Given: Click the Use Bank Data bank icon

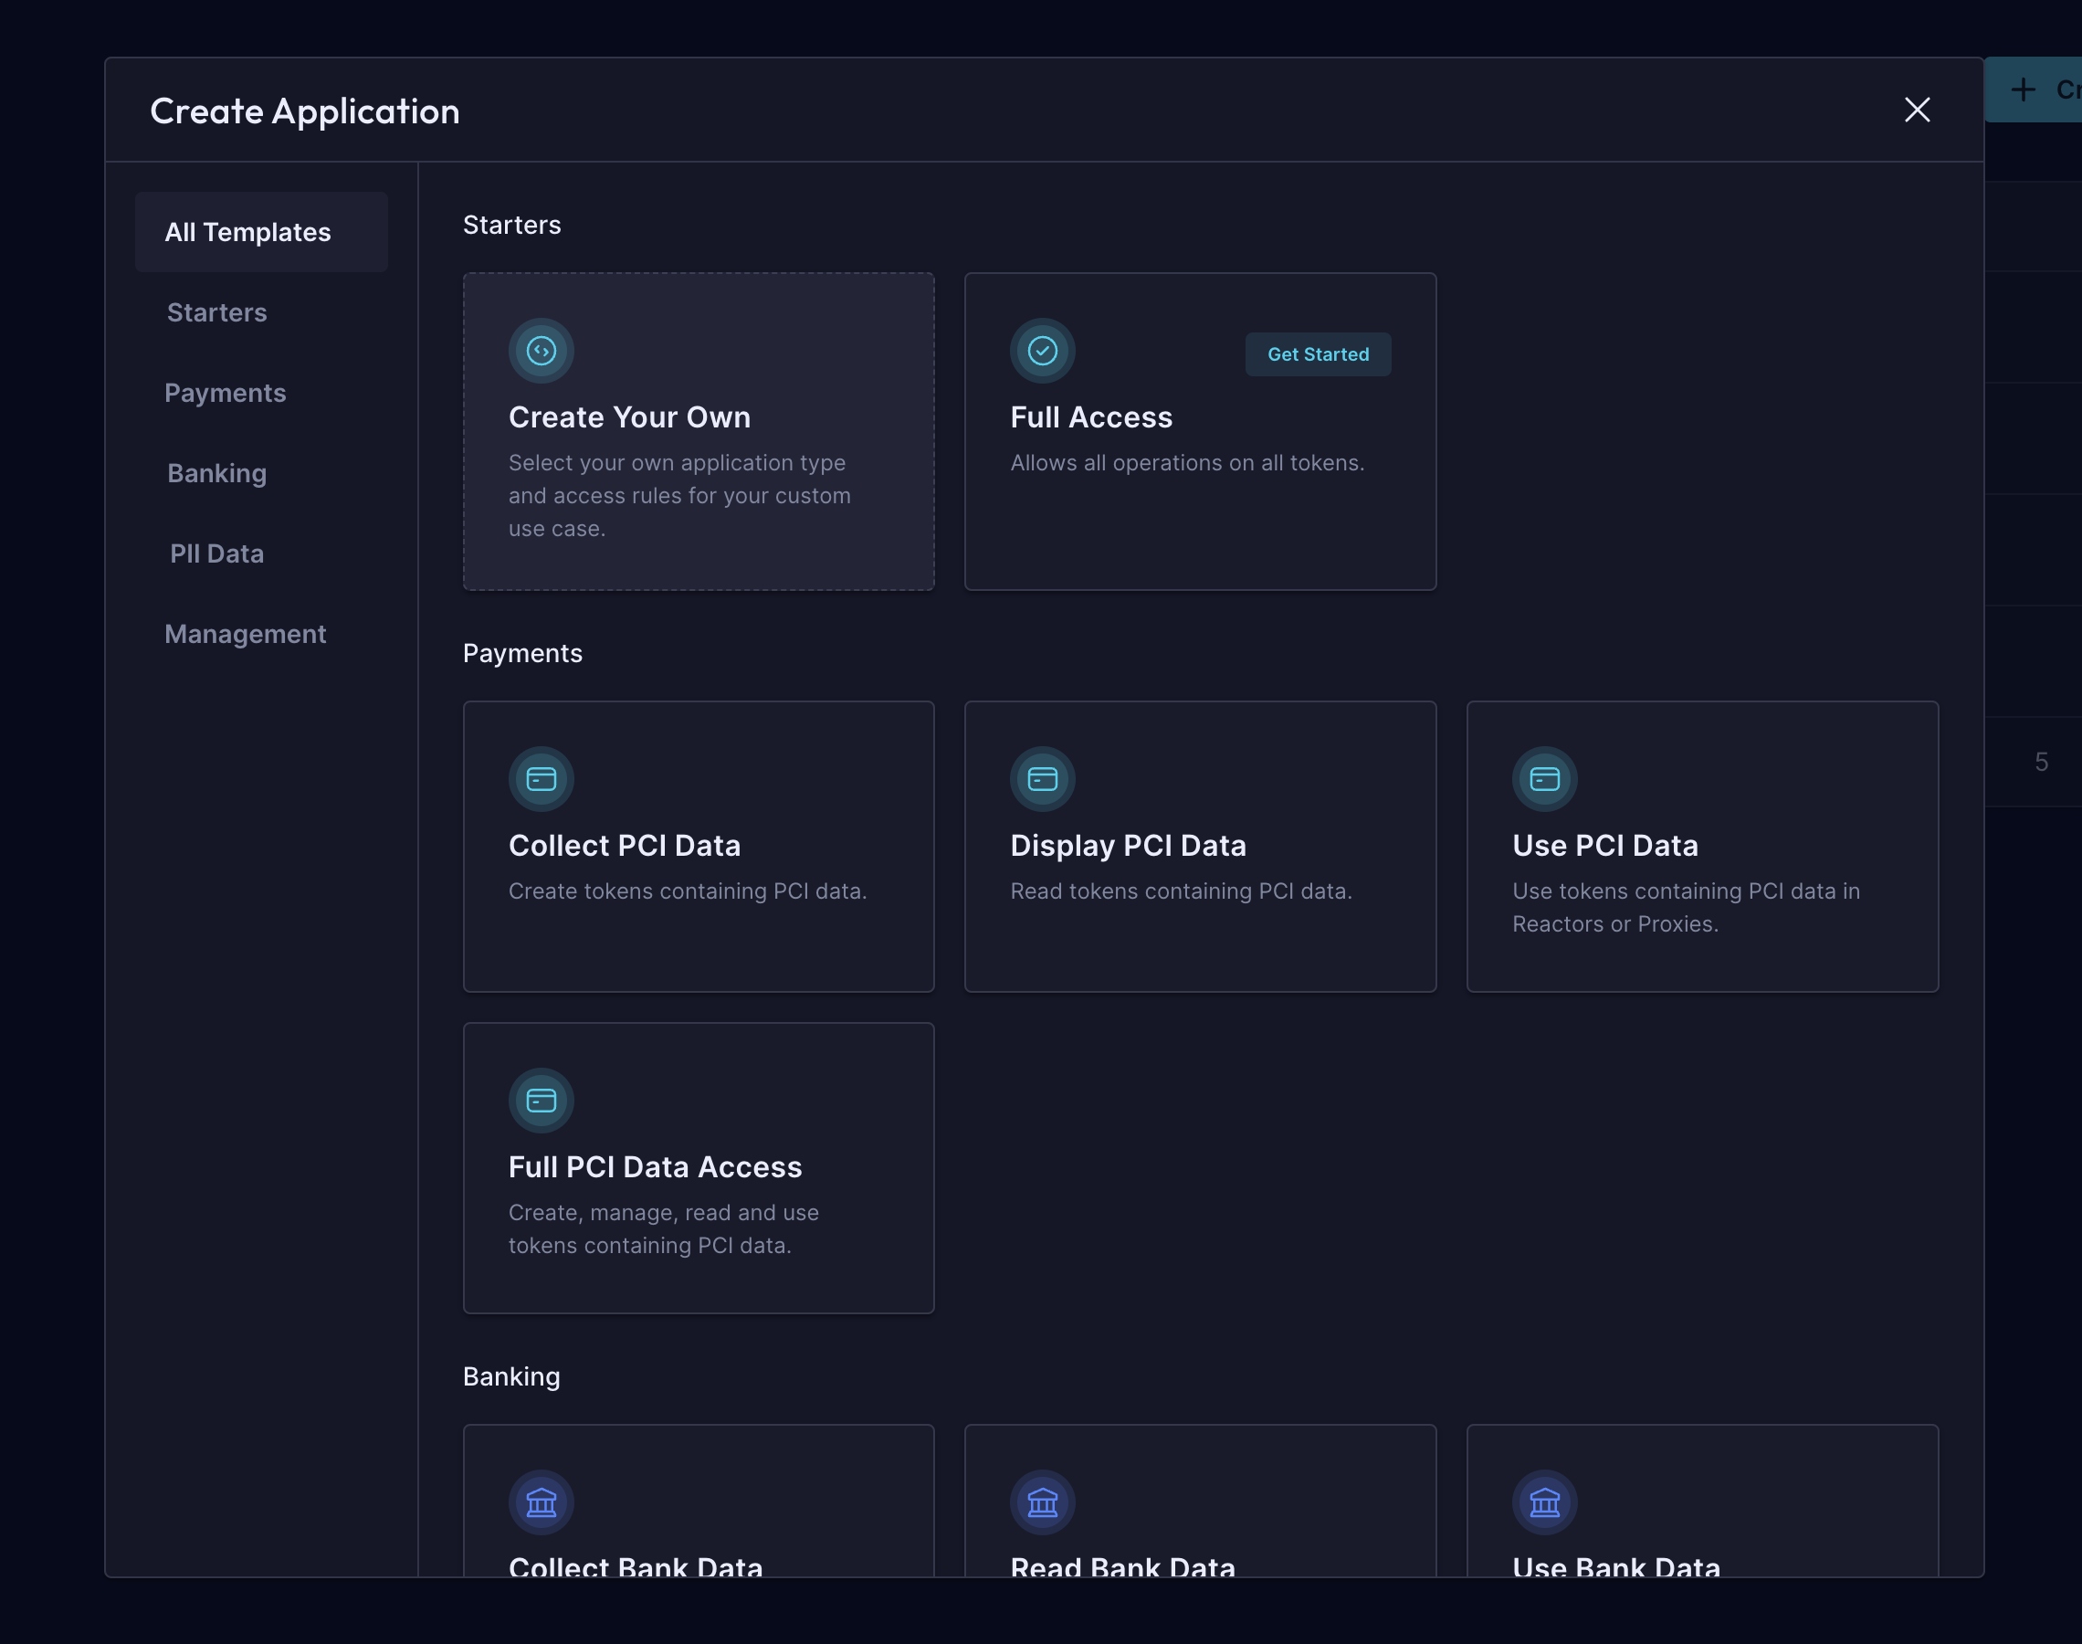Looking at the screenshot, I should coord(1544,1502).
